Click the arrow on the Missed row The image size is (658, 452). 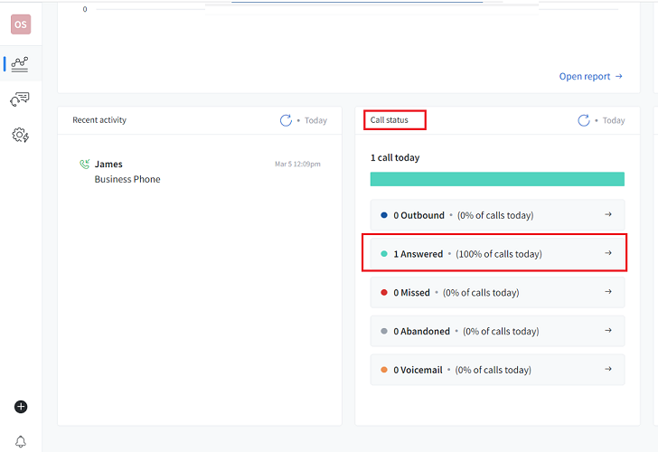608,292
